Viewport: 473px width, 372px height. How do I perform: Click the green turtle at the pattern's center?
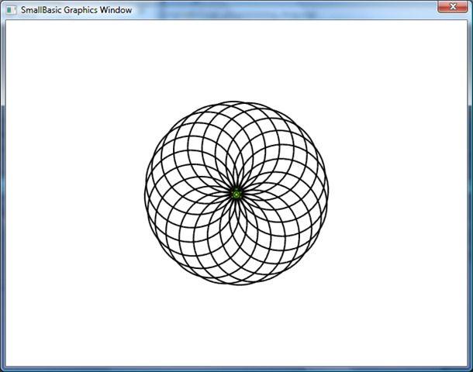click(236, 193)
